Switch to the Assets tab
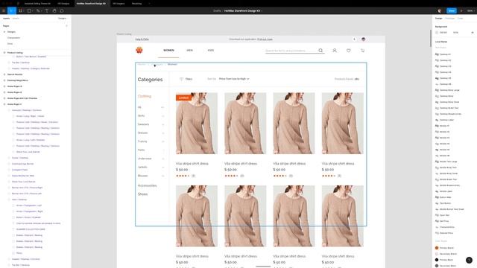Screen dimensions: 477x268 [16, 18]
